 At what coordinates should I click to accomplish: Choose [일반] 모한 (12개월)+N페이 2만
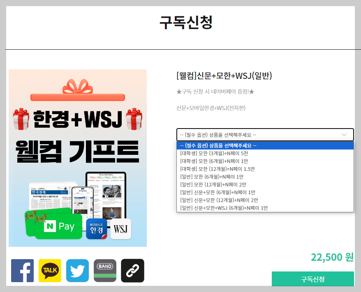point(265,185)
